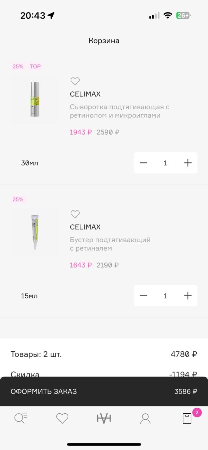Favorite the CELIMAX retinol serum
Viewport: 208px width, 450px height.
coord(75,81)
